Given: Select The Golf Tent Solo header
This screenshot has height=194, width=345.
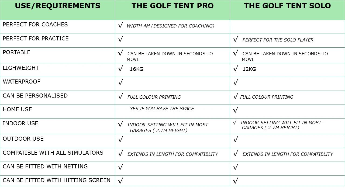Looking at the screenshot, I should (287, 6).
